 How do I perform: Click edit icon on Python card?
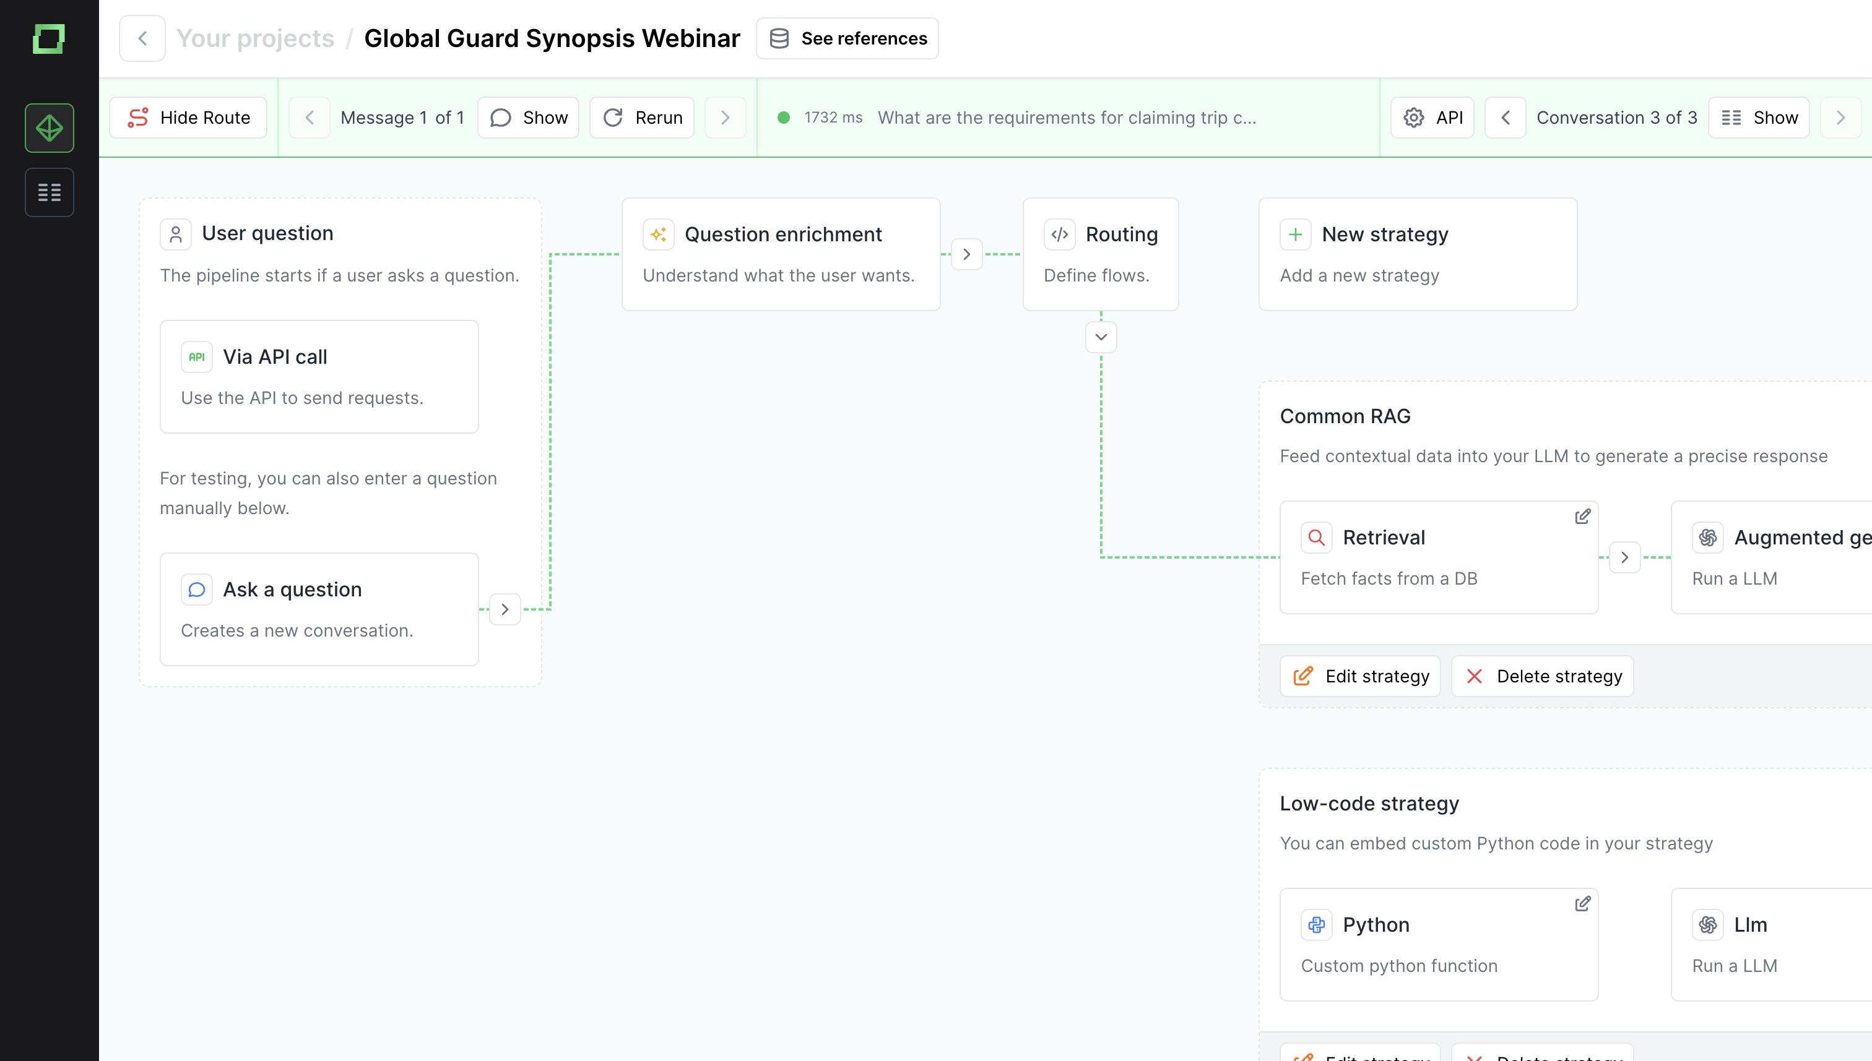point(1582,904)
